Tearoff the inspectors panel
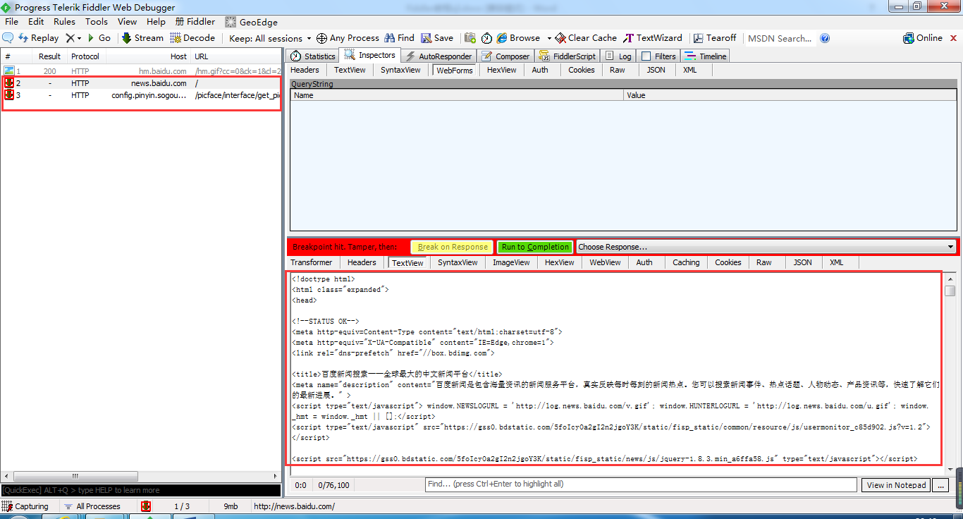The width and height of the screenshot is (963, 519). click(715, 38)
